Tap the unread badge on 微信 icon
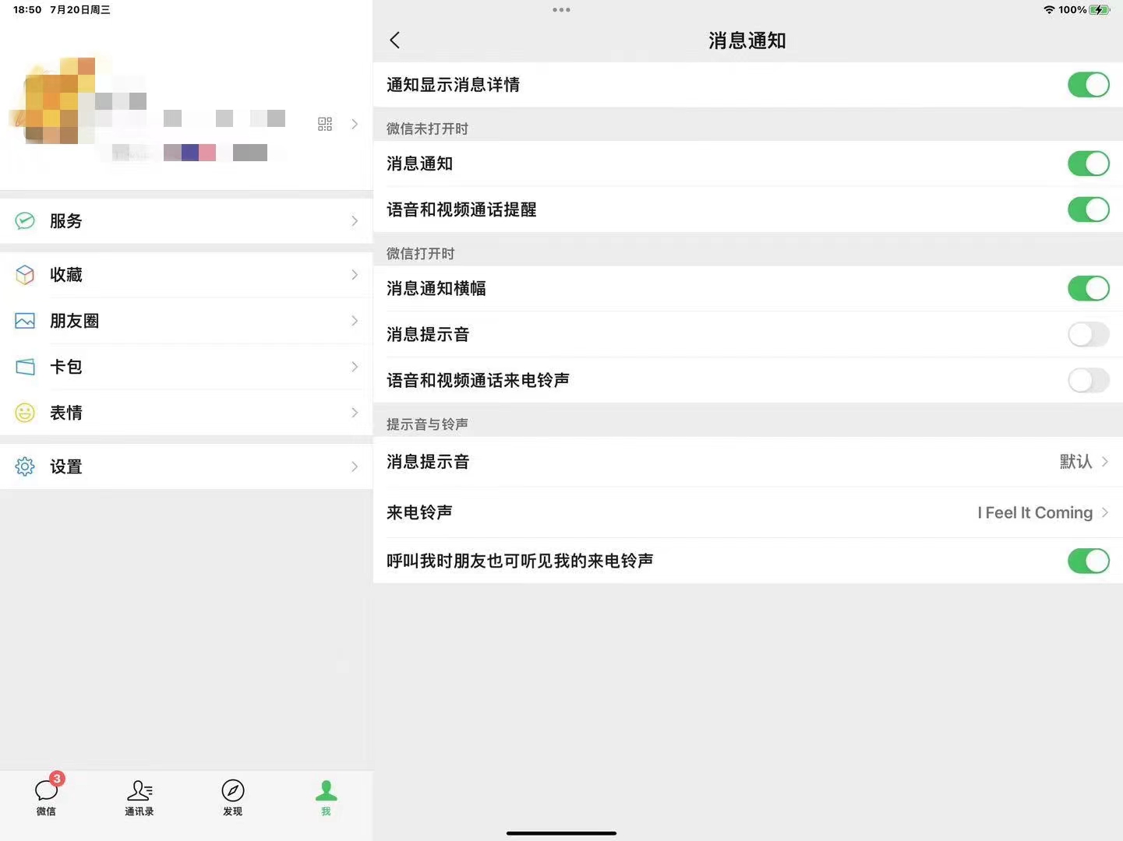Viewport: 1123px width, 841px height. (x=57, y=777)
